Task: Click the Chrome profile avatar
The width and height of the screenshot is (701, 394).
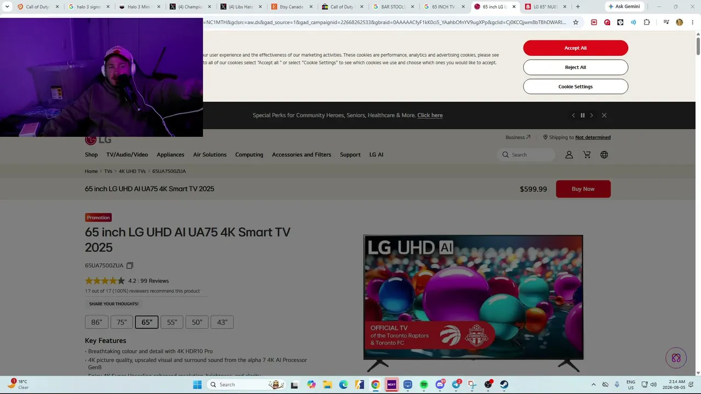Action: coord(680,22)
